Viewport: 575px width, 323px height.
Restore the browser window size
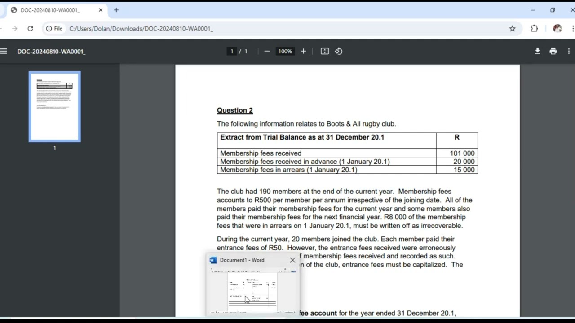pos(553,10)
